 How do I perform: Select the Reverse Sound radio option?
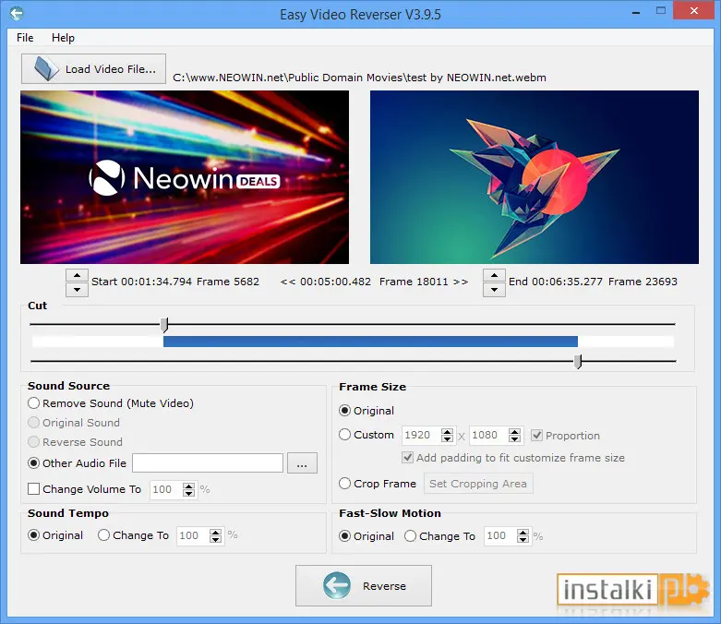tap(76, 442)
